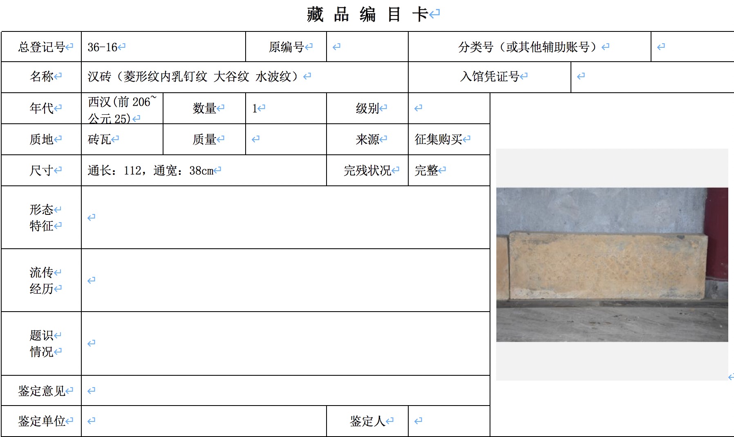
Task: Click the empty 形态特征 content cell
Action: tap(286, 217)
